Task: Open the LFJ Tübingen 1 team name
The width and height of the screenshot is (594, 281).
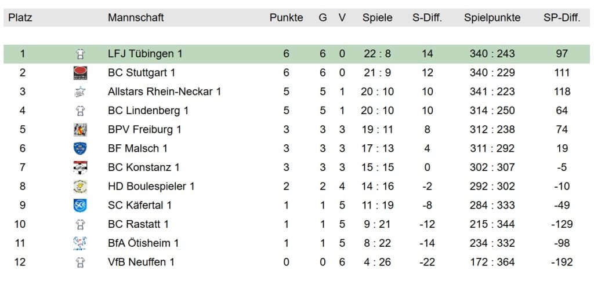Action: point(145,54)
